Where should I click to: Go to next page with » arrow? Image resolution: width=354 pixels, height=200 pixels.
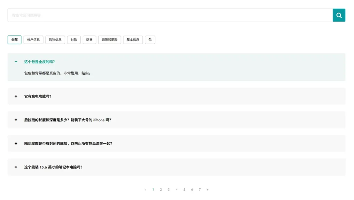(x=207, y=190)
